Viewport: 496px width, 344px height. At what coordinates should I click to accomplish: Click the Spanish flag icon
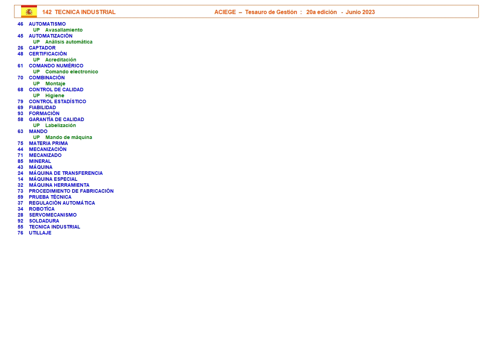29,12
